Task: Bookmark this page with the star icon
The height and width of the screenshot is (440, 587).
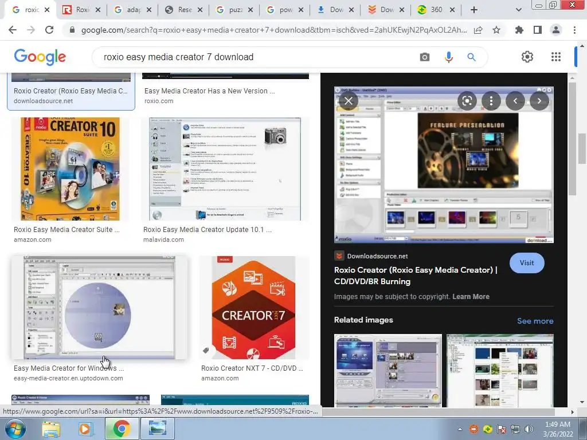Action: point(496,30)
